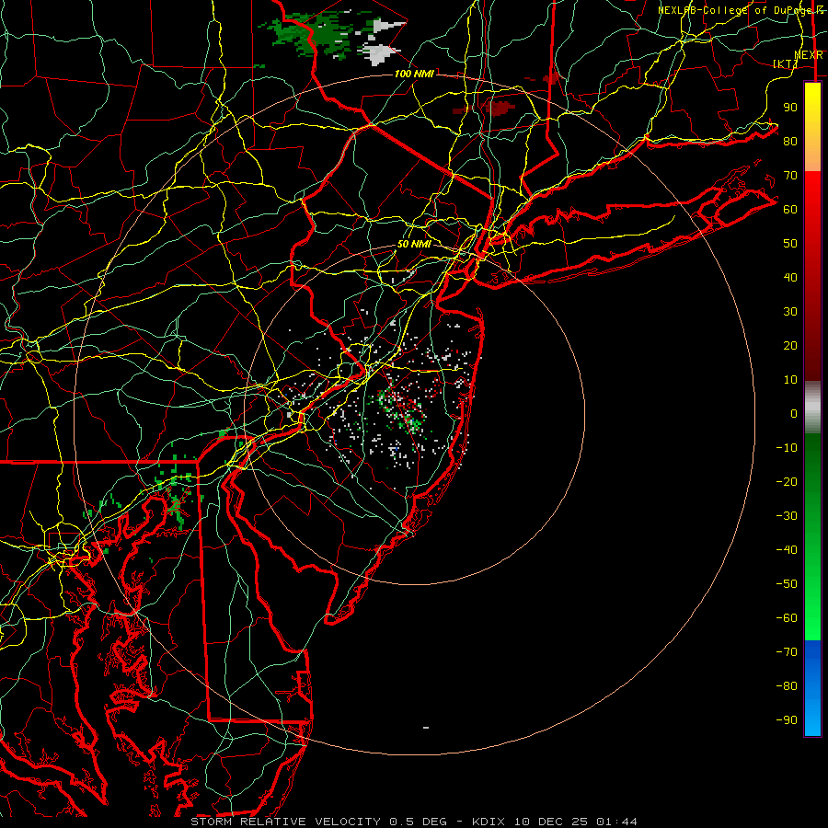Click the -90 value on the velocity scale

[x=787, y=720]
